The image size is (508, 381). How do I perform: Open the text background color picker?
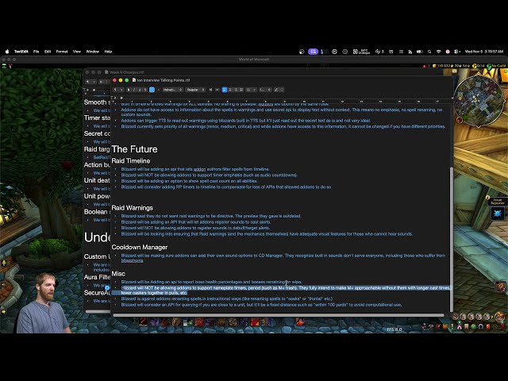(x=159, y=90)
